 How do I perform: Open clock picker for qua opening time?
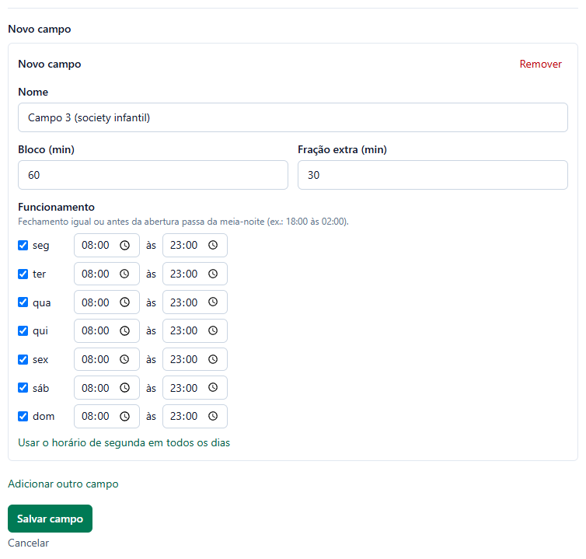click(x=124, y=302)
